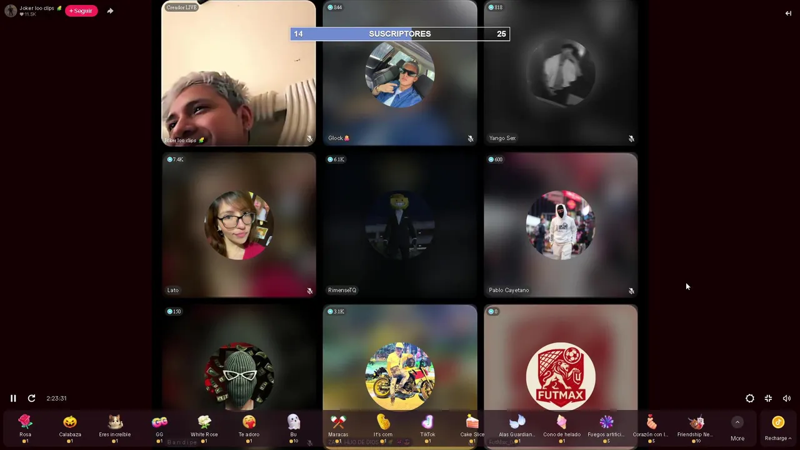Click the mute mic icon on Joker loo clips tile
This screenshot has height=450, width=800.
309,139
